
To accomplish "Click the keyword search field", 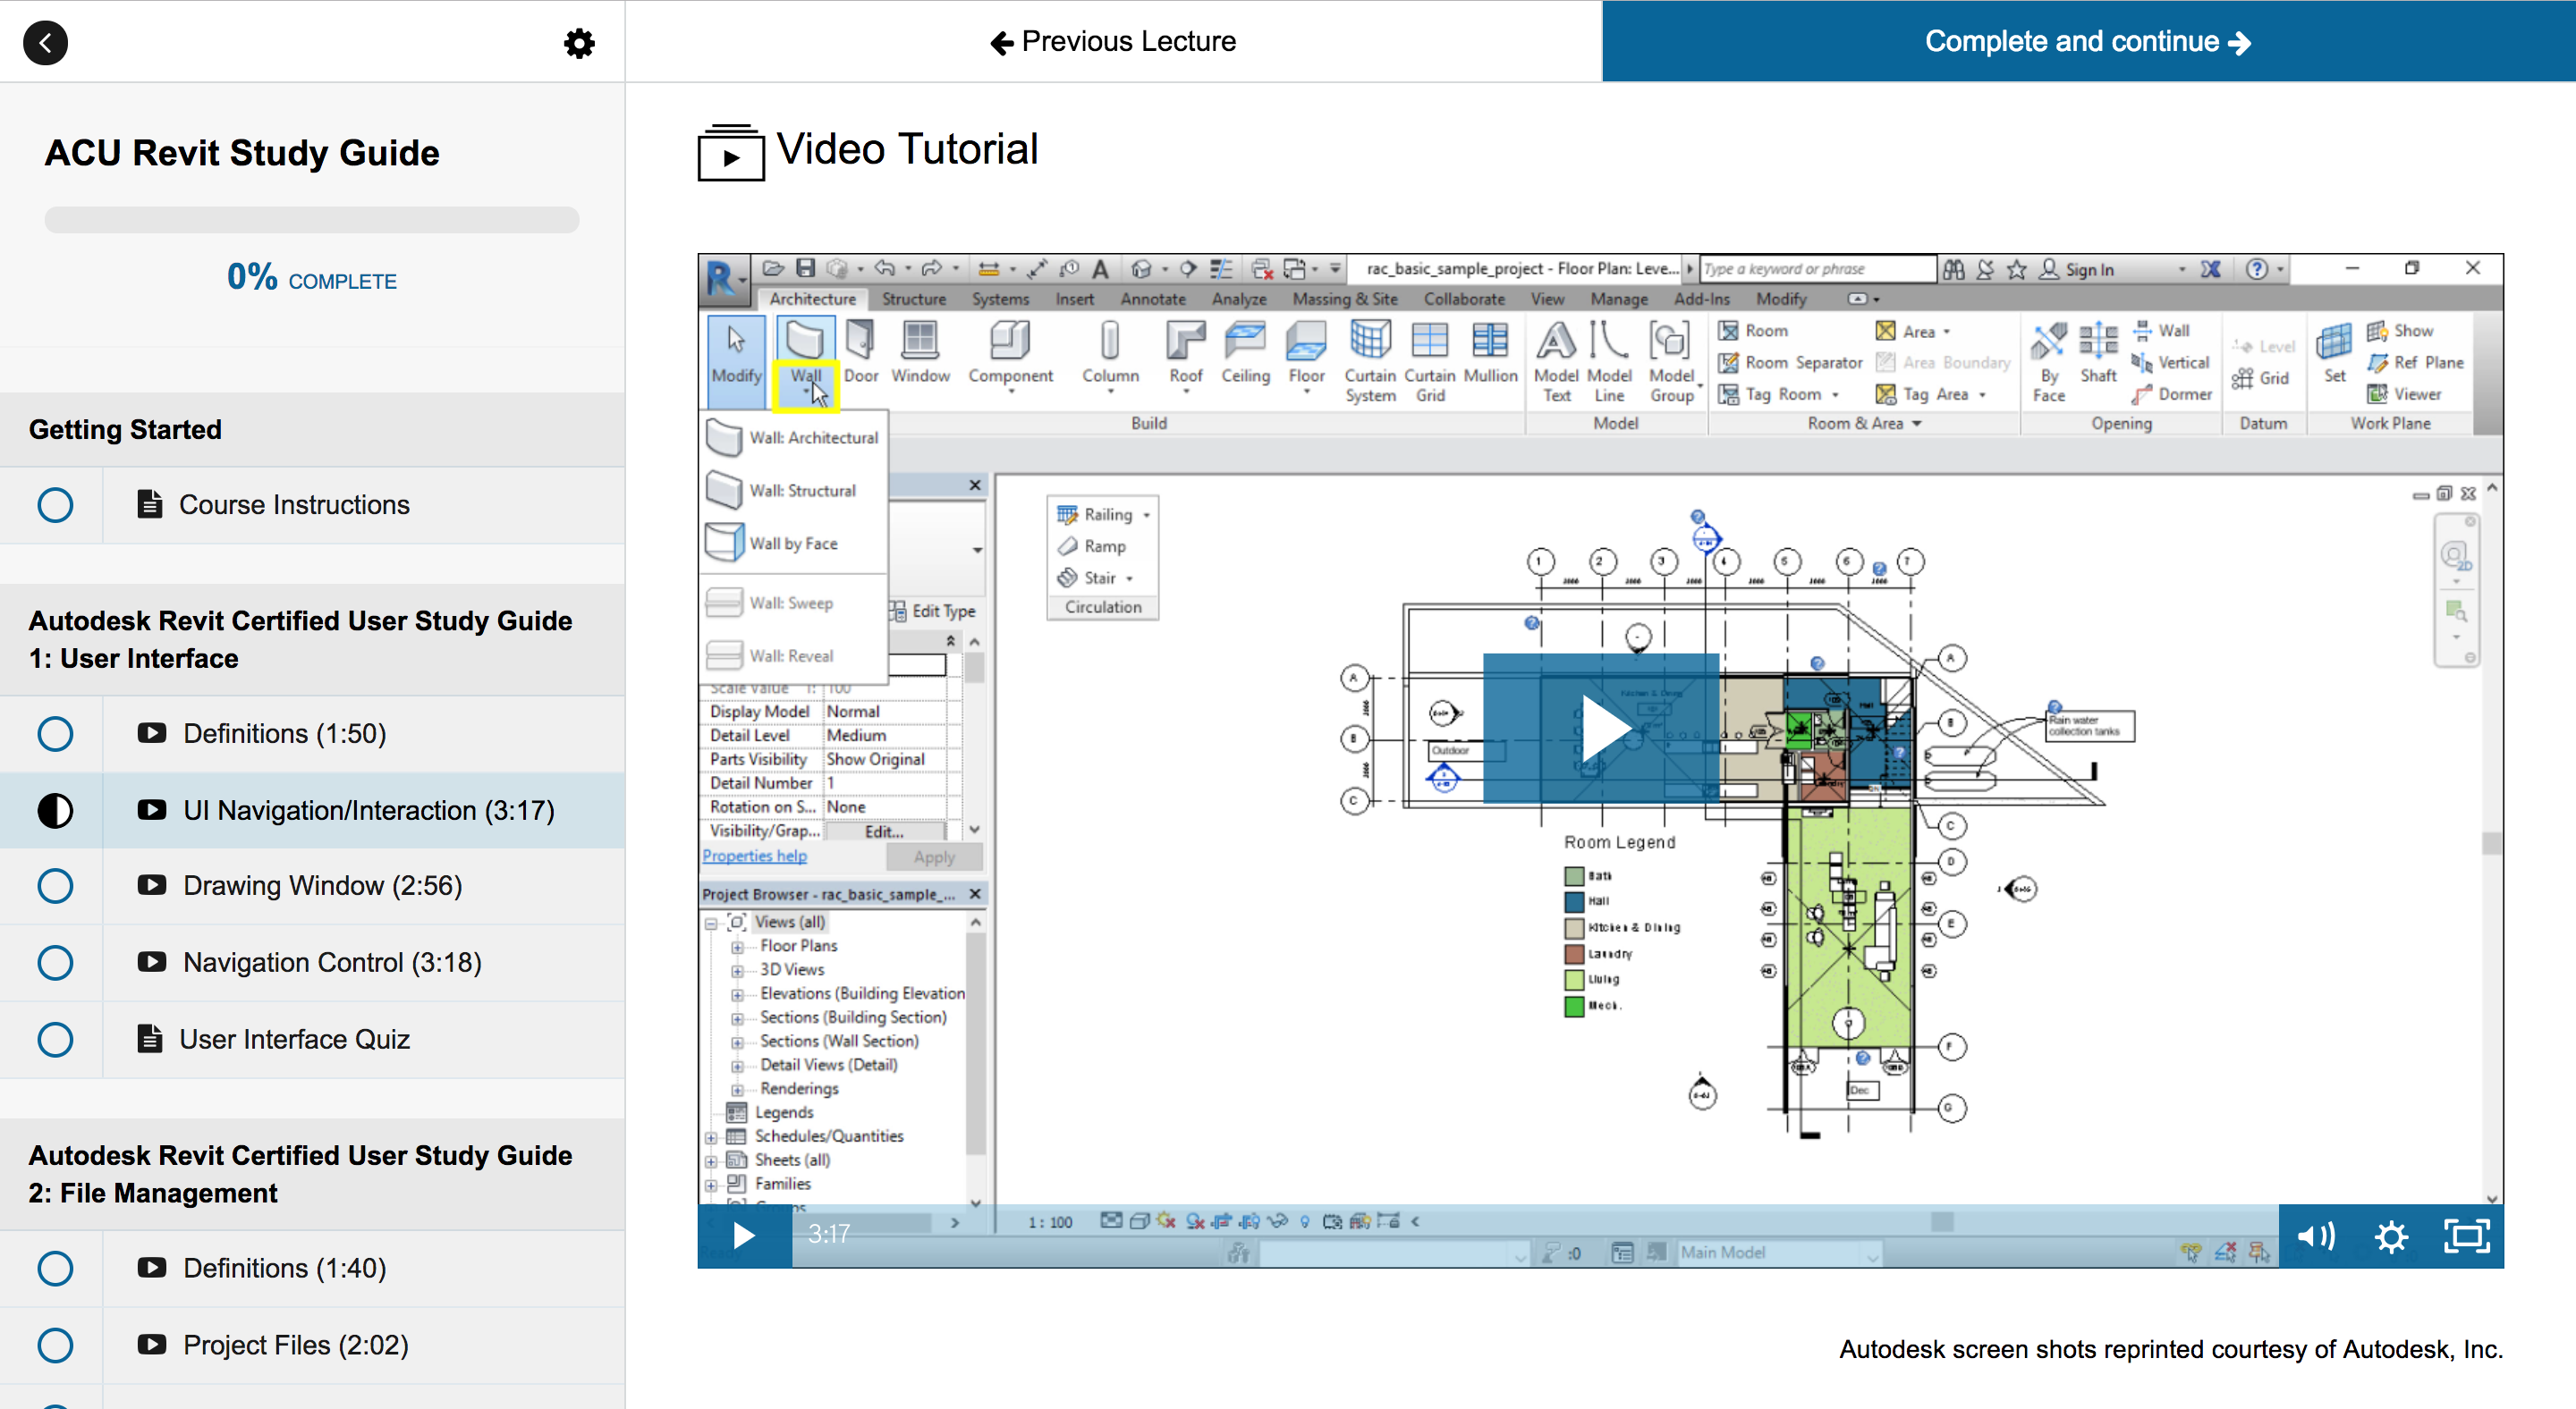I will pyautogui.click(x=1818, y=269).
